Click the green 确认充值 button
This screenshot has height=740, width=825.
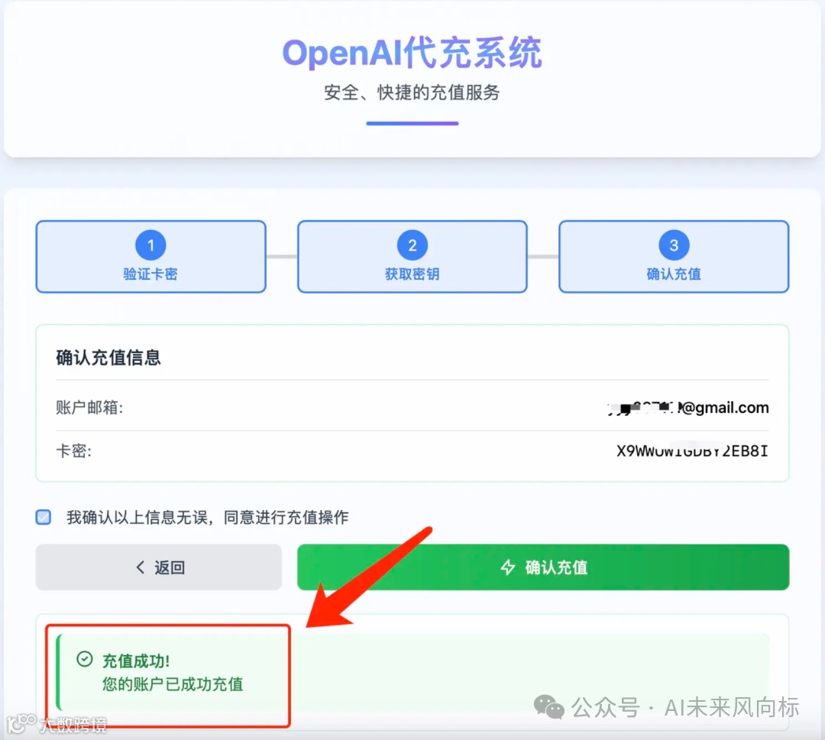543,567
